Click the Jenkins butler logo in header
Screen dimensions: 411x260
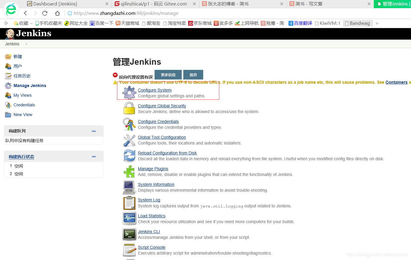tap(10, 34)
